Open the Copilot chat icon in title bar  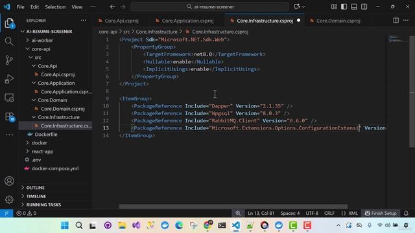(297, 6)
